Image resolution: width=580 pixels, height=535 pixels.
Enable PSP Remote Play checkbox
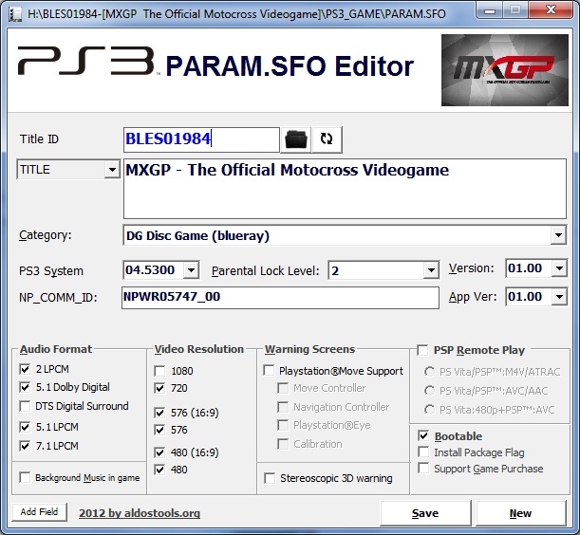(x=422, y=350)
